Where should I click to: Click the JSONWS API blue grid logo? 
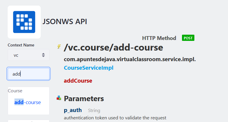(24, 22)
